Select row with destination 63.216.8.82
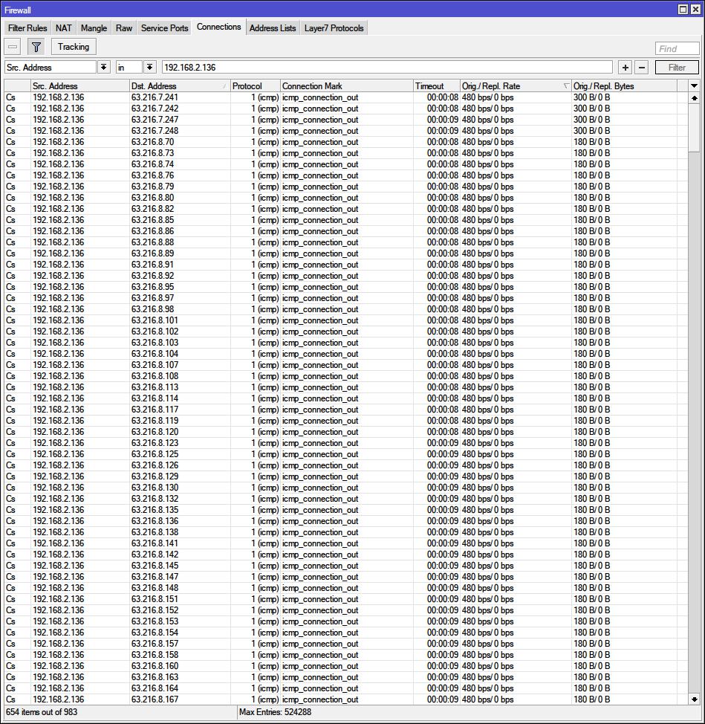 coord(345,209)
